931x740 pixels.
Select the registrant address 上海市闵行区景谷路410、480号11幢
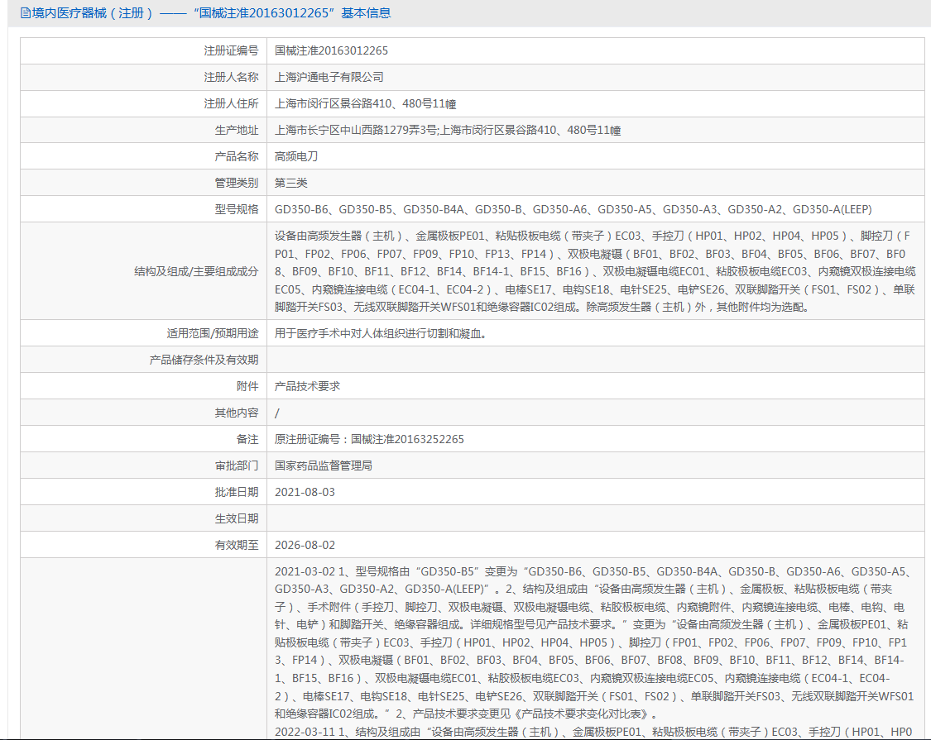coord(365,104)
